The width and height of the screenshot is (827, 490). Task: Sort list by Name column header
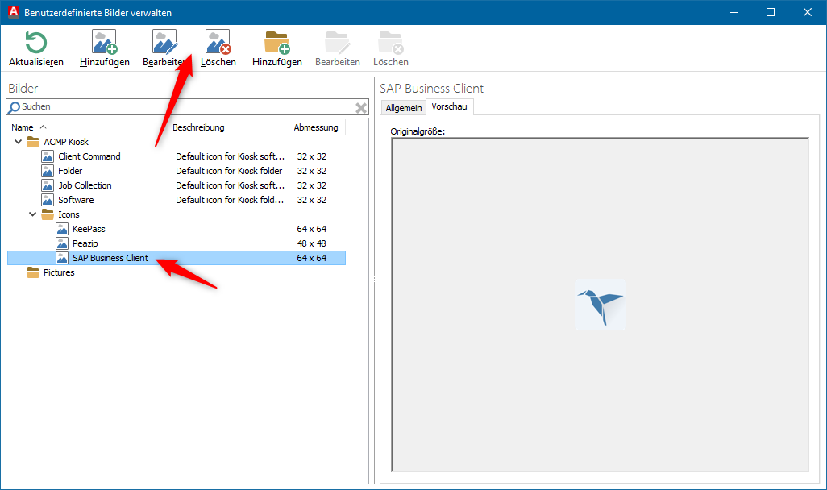[x=23, y=127]
